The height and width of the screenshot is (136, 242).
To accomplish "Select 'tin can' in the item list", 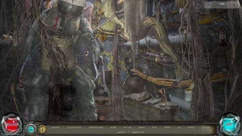I will (127, 127).
